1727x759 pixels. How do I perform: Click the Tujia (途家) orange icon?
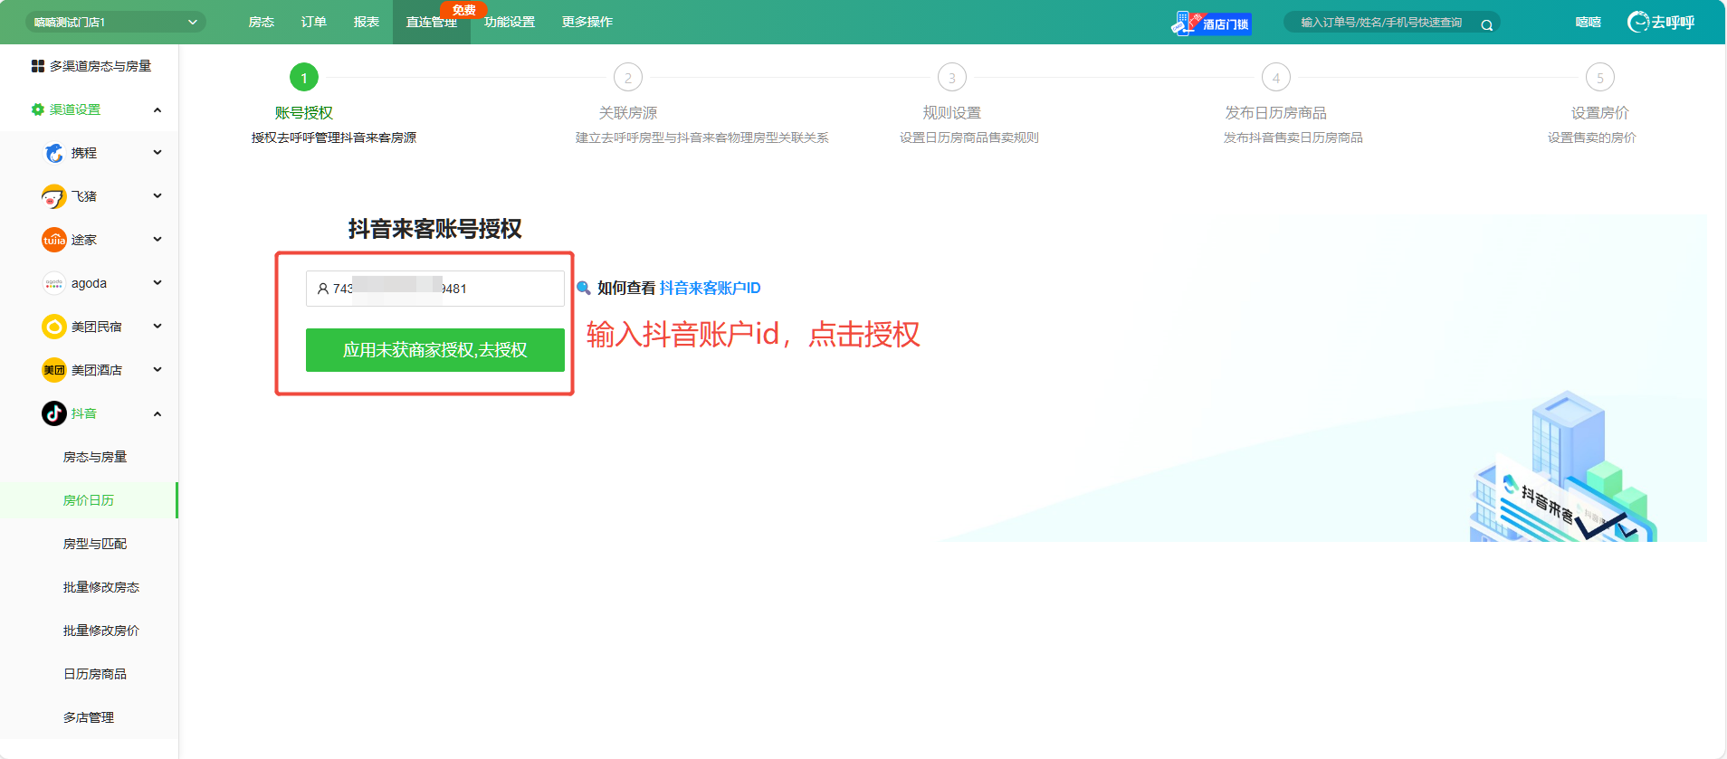click(x=54, y=240)
